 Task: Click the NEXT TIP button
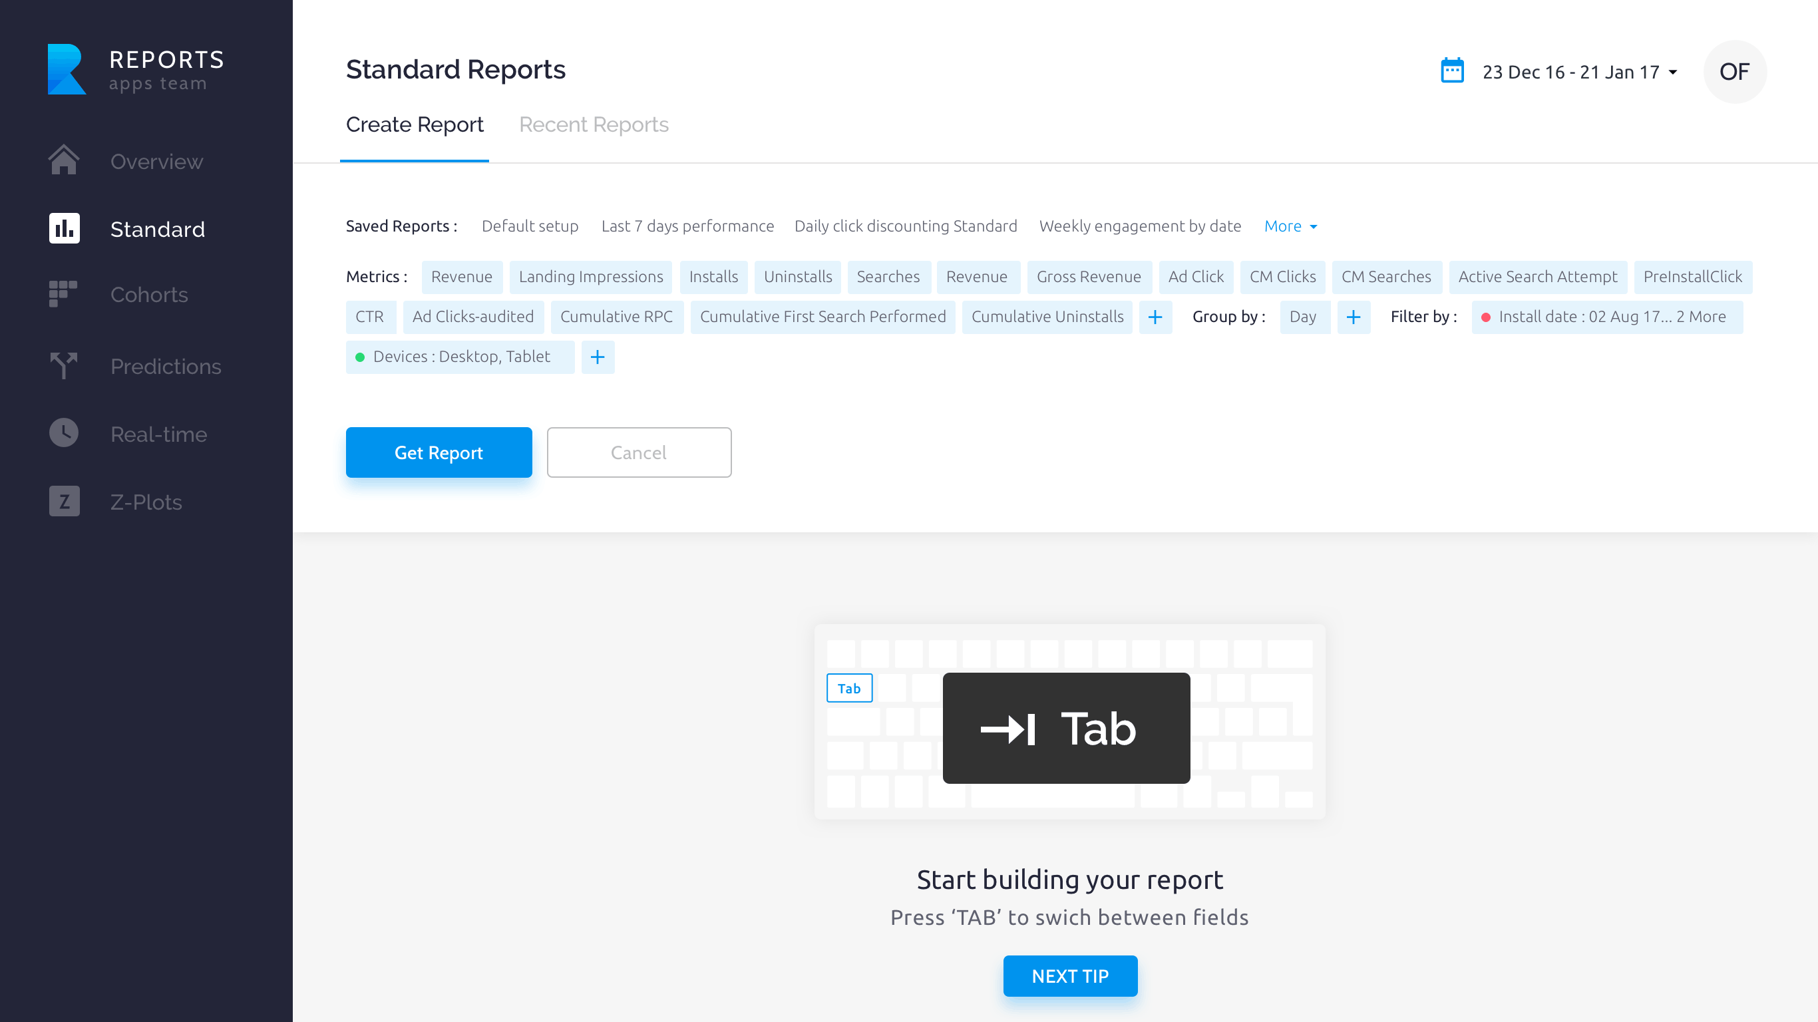[x=1070, y=975]
